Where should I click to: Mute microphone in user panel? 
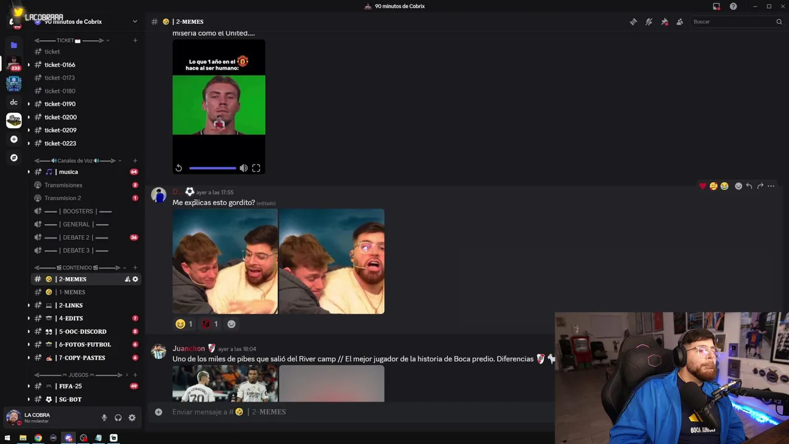click(104, 417)
